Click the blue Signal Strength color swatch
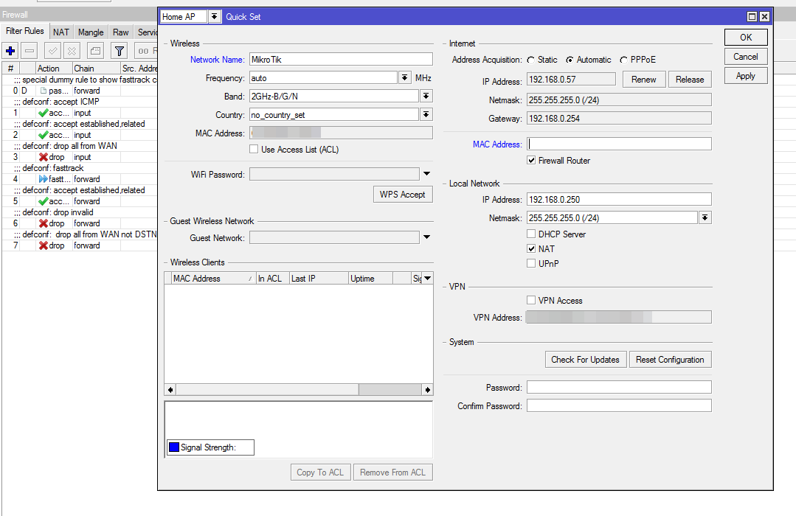The width and height of the screenshot is (796, 516). coord(174,447)
